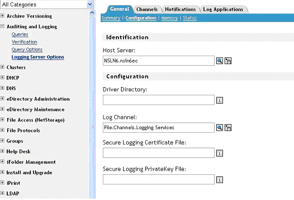Collapse Auditing and Logging category
Image resolution: width=294 pixels, height=200 pixels.
(x=2, y=26)
